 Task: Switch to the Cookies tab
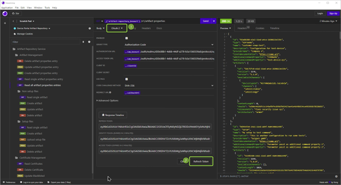260,28
